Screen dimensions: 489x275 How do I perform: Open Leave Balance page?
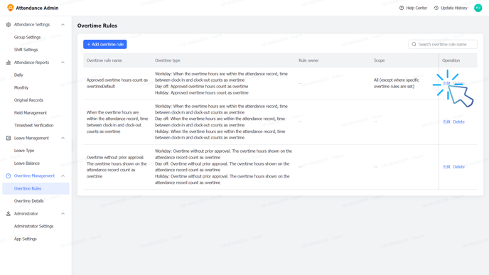(27, 163)
